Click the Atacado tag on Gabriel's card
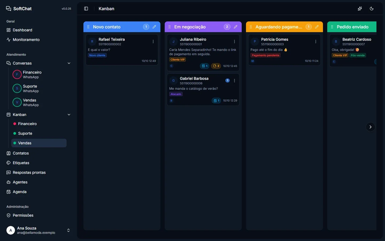This screenshot has height=241, width=385. [176, 94]
